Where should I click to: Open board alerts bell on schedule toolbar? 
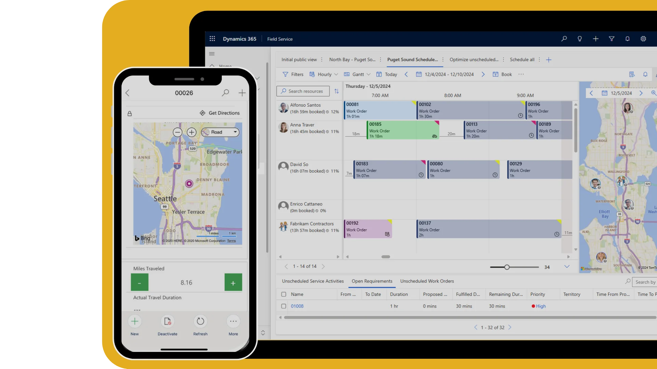tap(645, 74)
